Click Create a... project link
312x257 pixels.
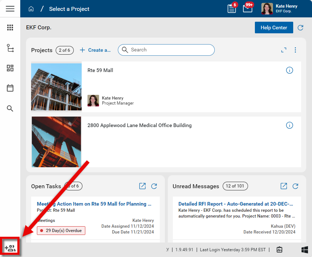pyautogui.click(x=95, y=50)
